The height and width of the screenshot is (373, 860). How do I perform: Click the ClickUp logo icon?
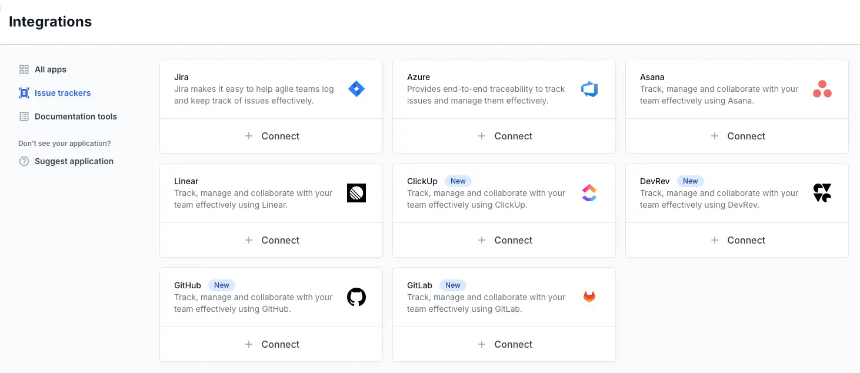[589, 193]
